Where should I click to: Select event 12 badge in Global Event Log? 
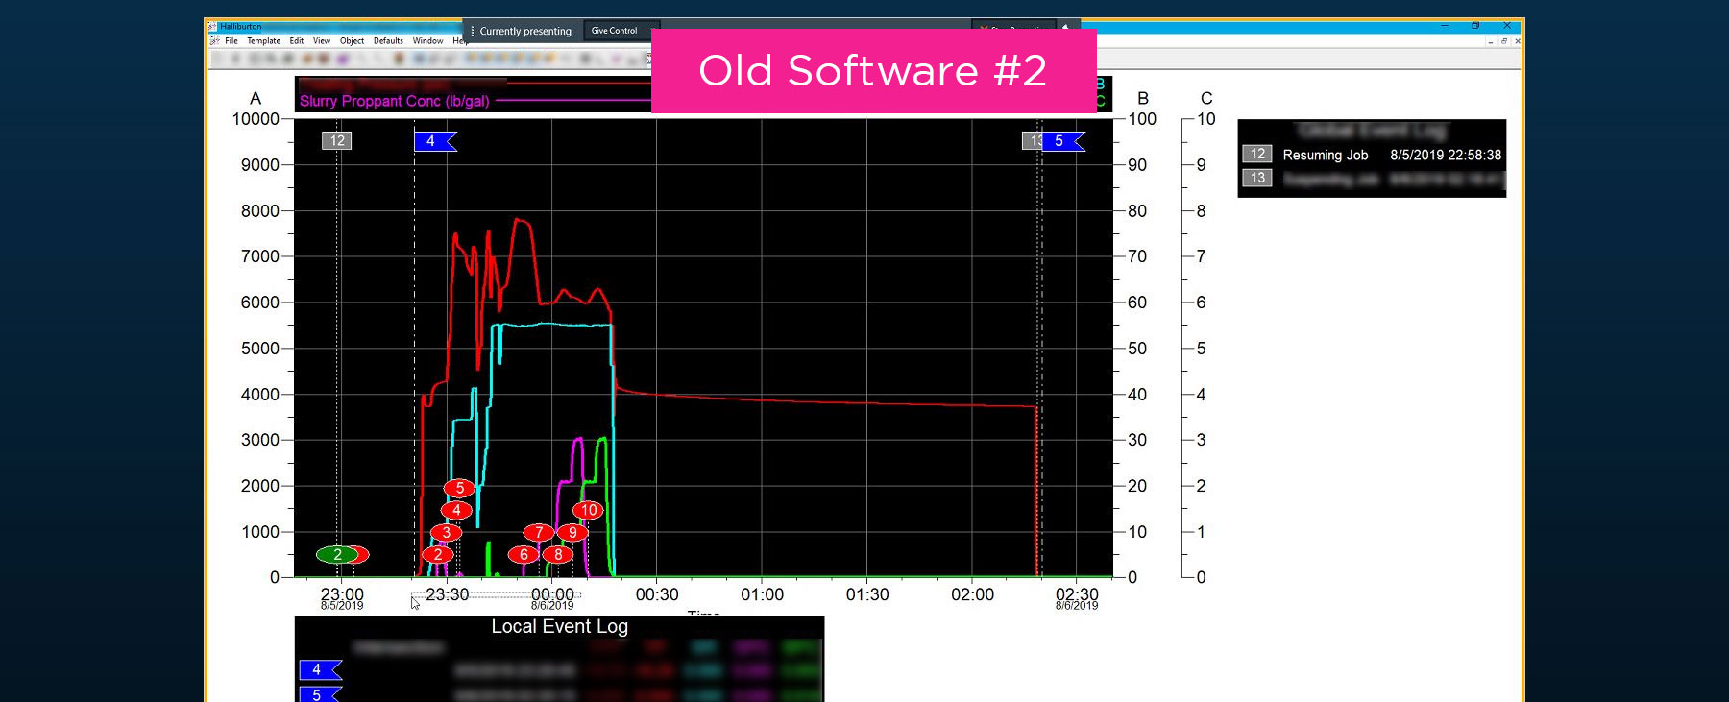coord(1257,154)
